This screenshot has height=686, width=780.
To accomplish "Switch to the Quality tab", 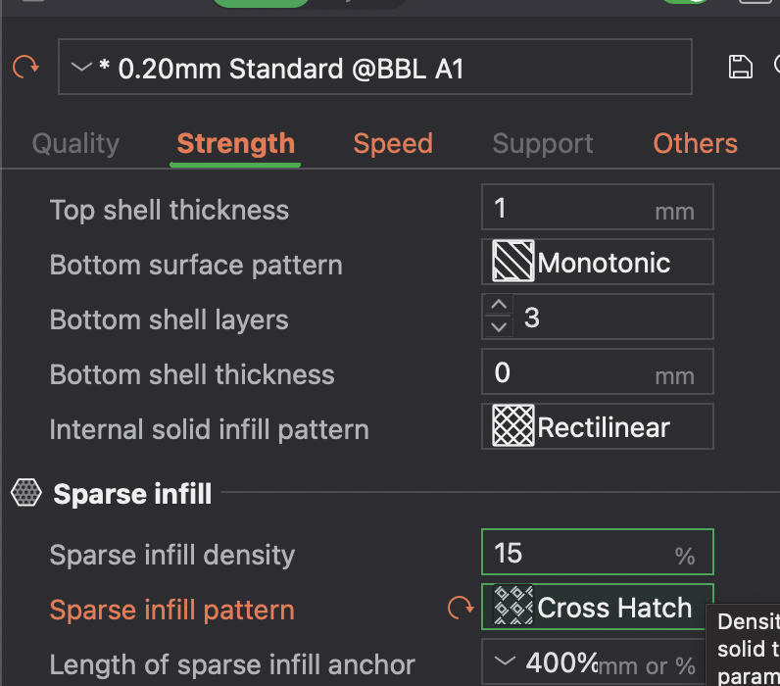I will [75, 144].
